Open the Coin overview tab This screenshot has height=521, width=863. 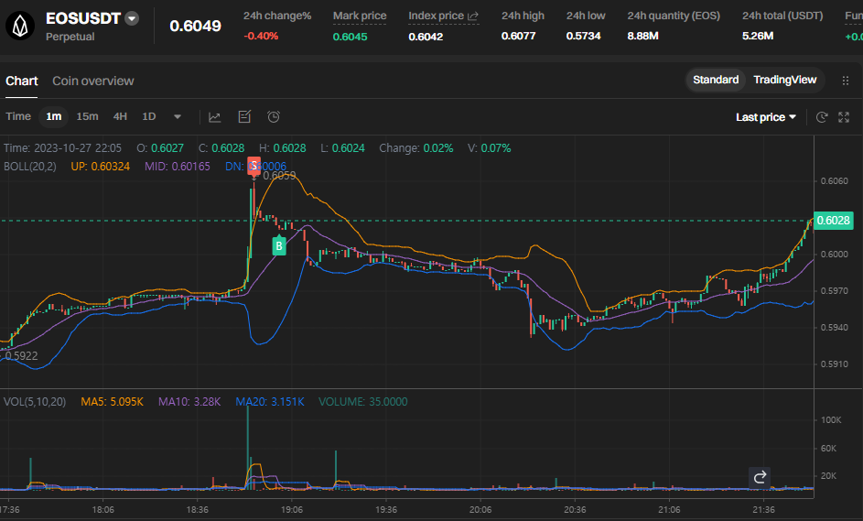click(x=93, y=81)
